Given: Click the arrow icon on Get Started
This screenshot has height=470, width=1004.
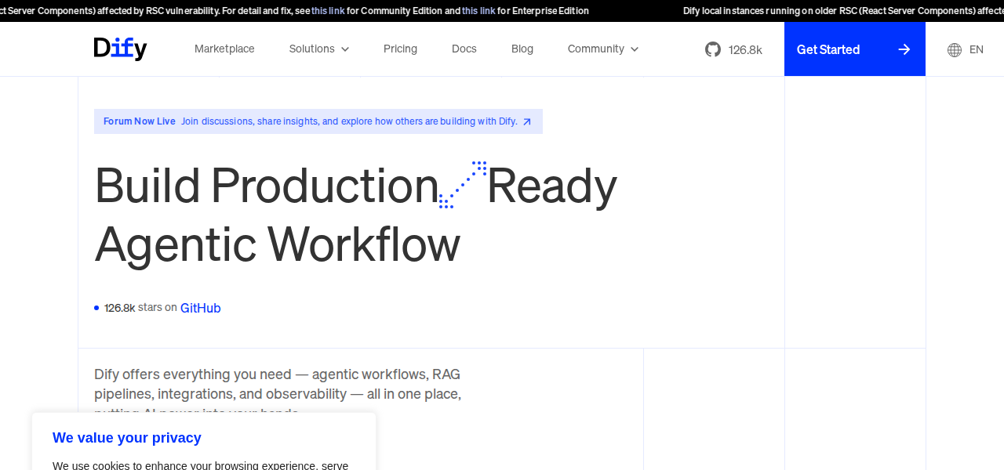Looking at the screenshot, I should (x=904, y=49).
